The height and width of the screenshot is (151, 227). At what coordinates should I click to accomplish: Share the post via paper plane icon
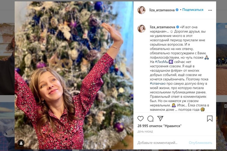160,118
